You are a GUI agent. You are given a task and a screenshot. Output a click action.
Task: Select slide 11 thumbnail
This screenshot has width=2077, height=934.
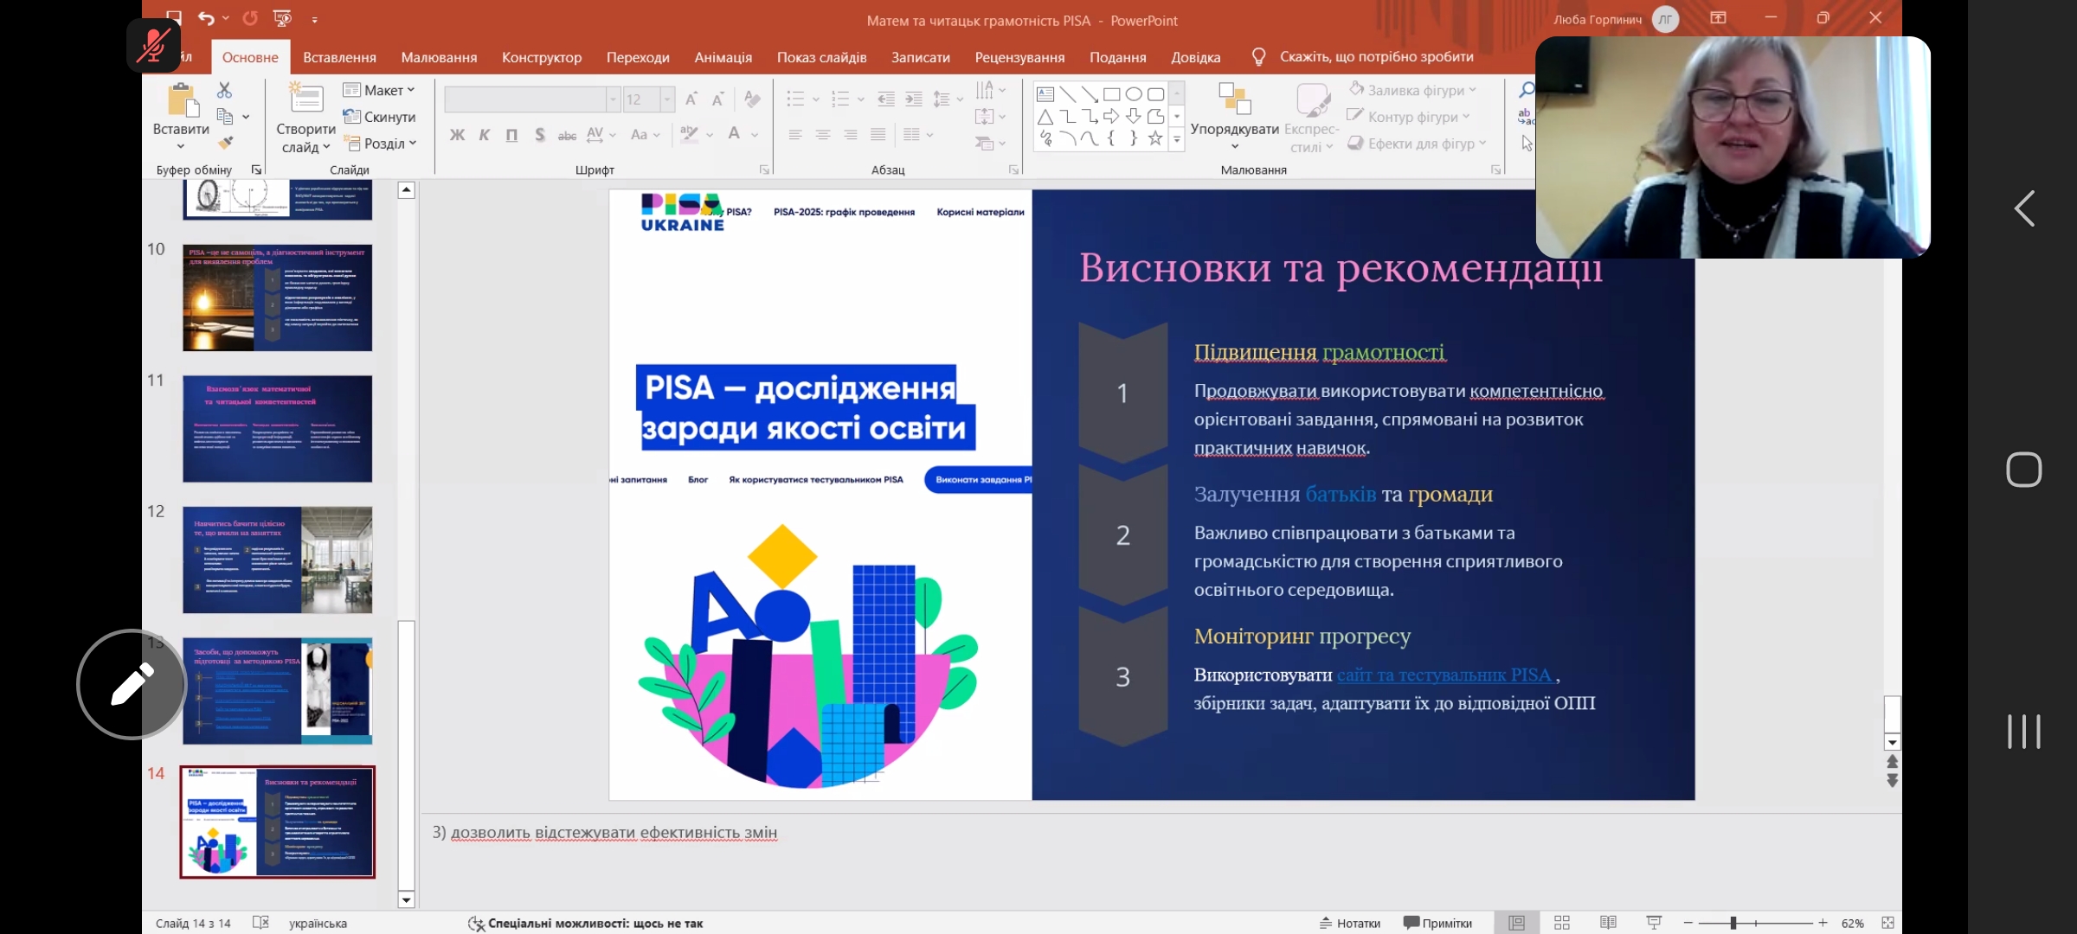tap(277, 428)
